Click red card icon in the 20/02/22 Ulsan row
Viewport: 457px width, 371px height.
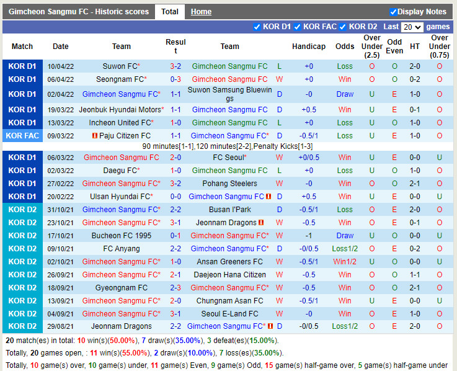coord(268,197)
